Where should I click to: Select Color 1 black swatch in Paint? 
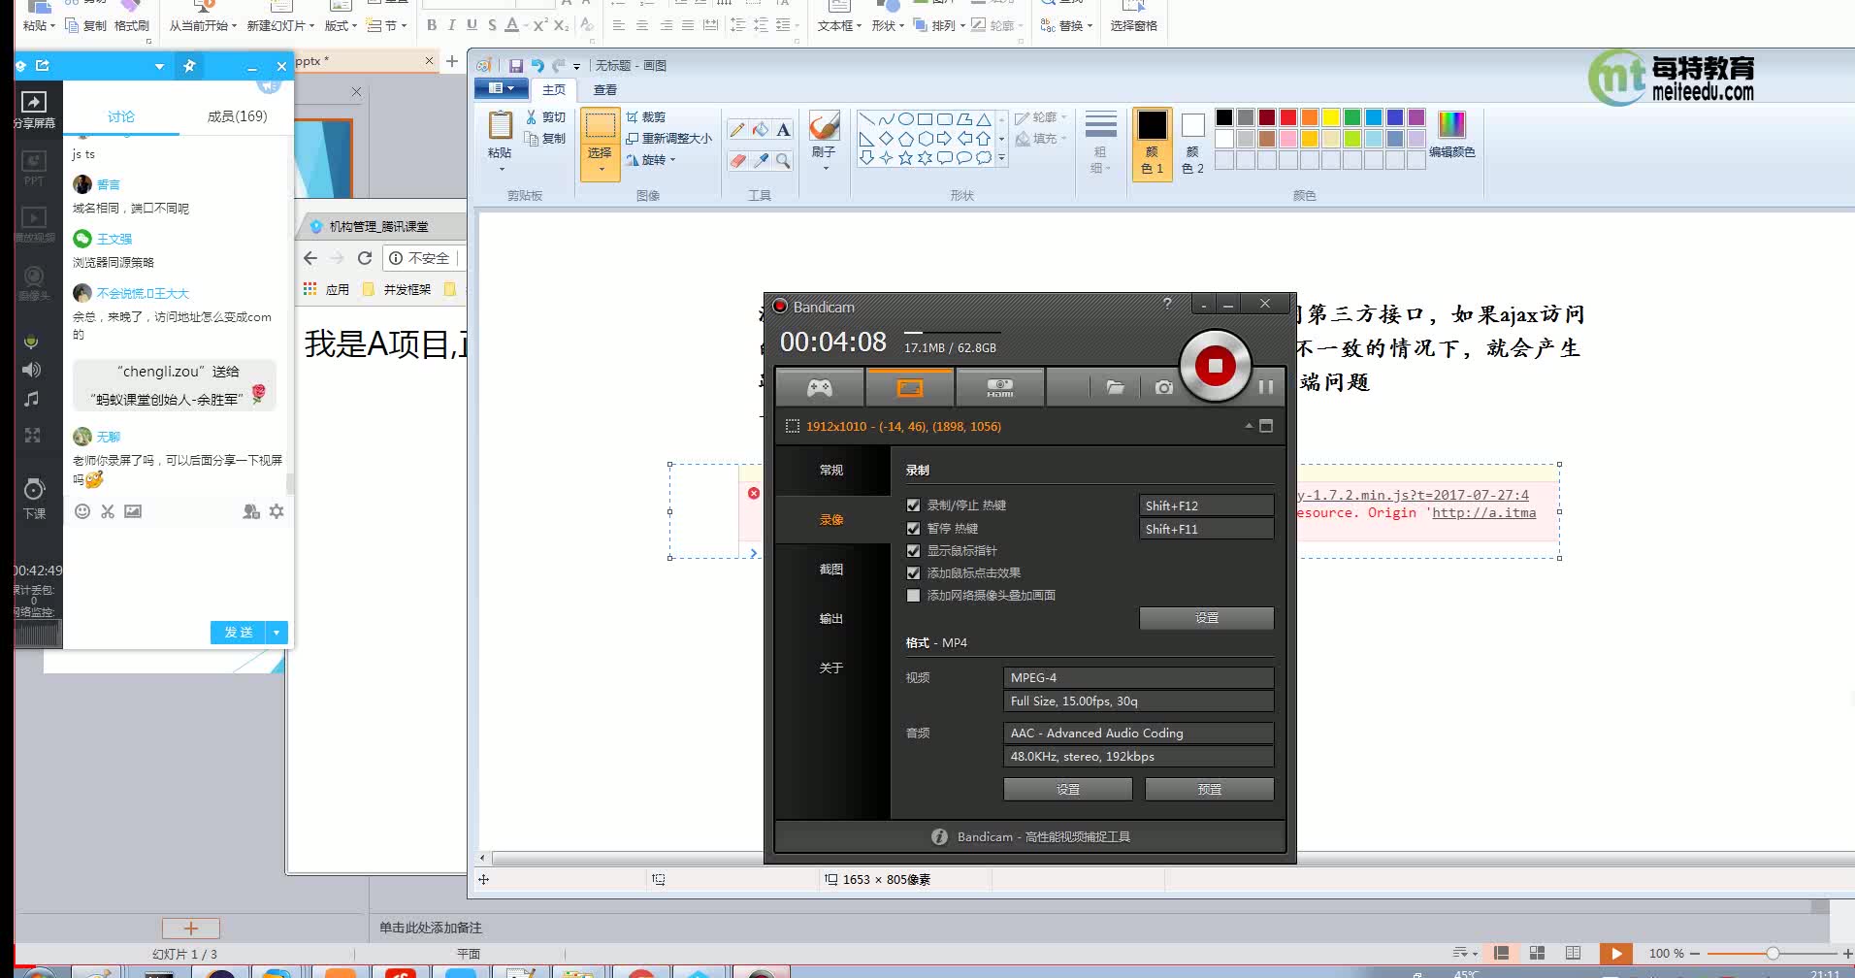(1152, 143)
